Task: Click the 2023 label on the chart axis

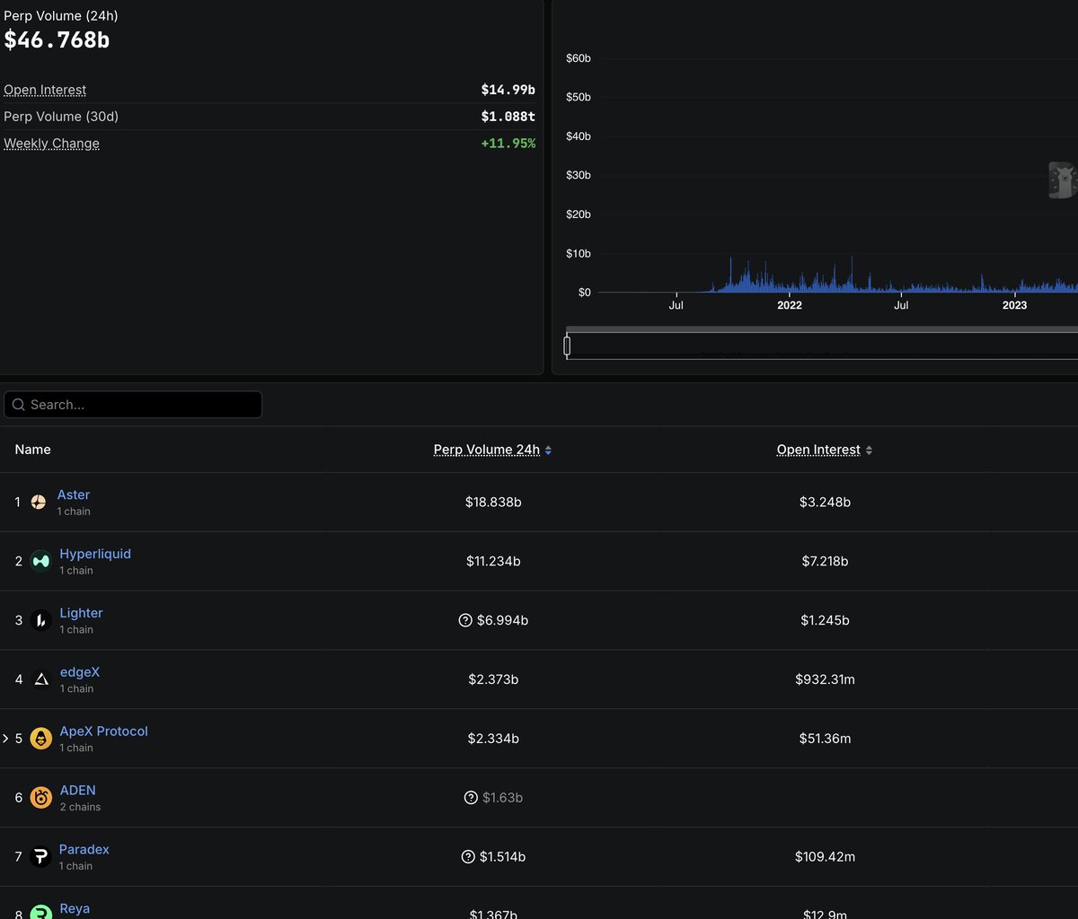Action: coord(1014,305)
